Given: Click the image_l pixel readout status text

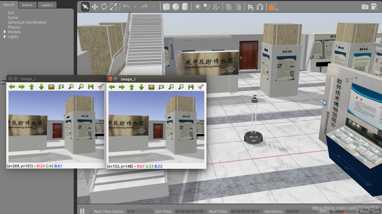Looking at the screenshot, I should [135, 166].
